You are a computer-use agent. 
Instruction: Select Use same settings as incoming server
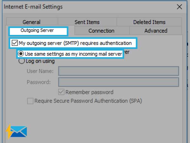coord(21,54)
